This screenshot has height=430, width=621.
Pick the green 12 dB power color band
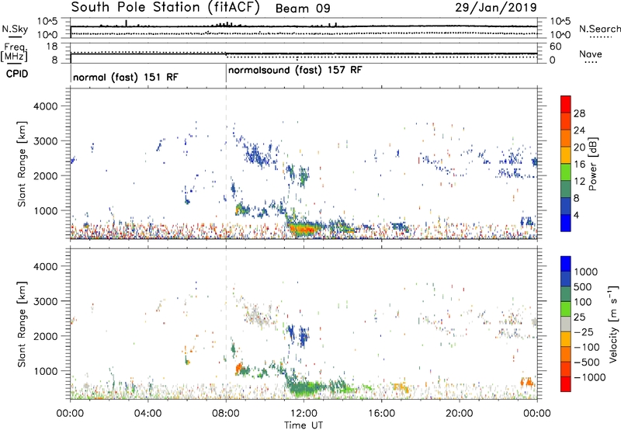[566, 172]
